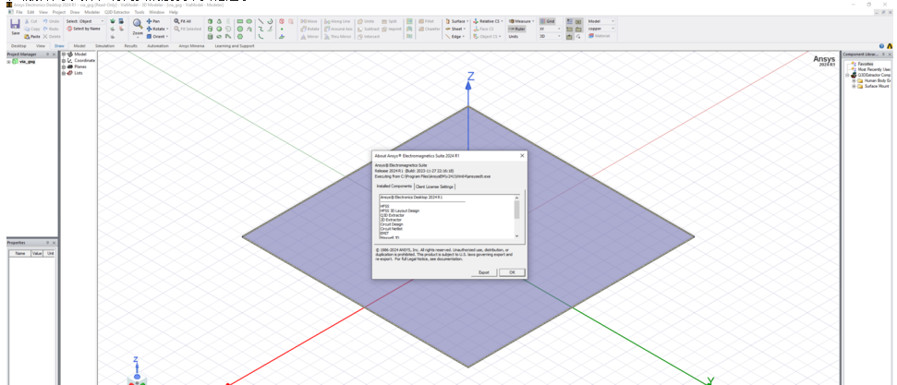Viewport: 897px width, 385px height.
Task: Switch to the Simulation ribbon tab
Action: pos(104,46)
